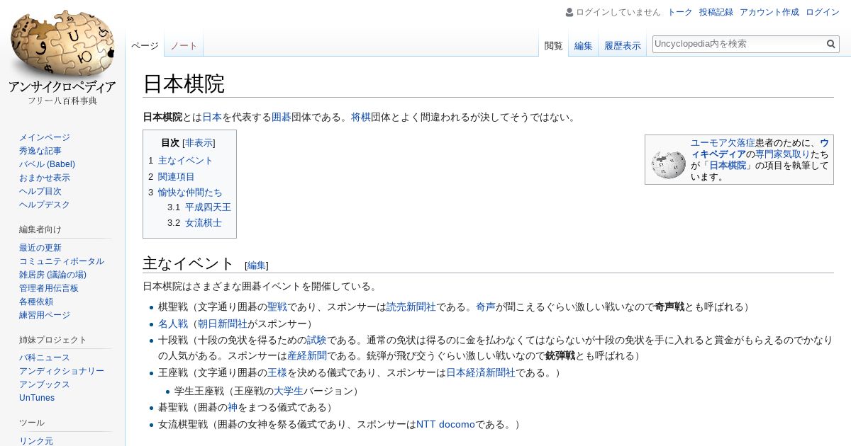Open 雑居房 (議論の場) sidebar link
851x446 pixels.
[52, 275]
